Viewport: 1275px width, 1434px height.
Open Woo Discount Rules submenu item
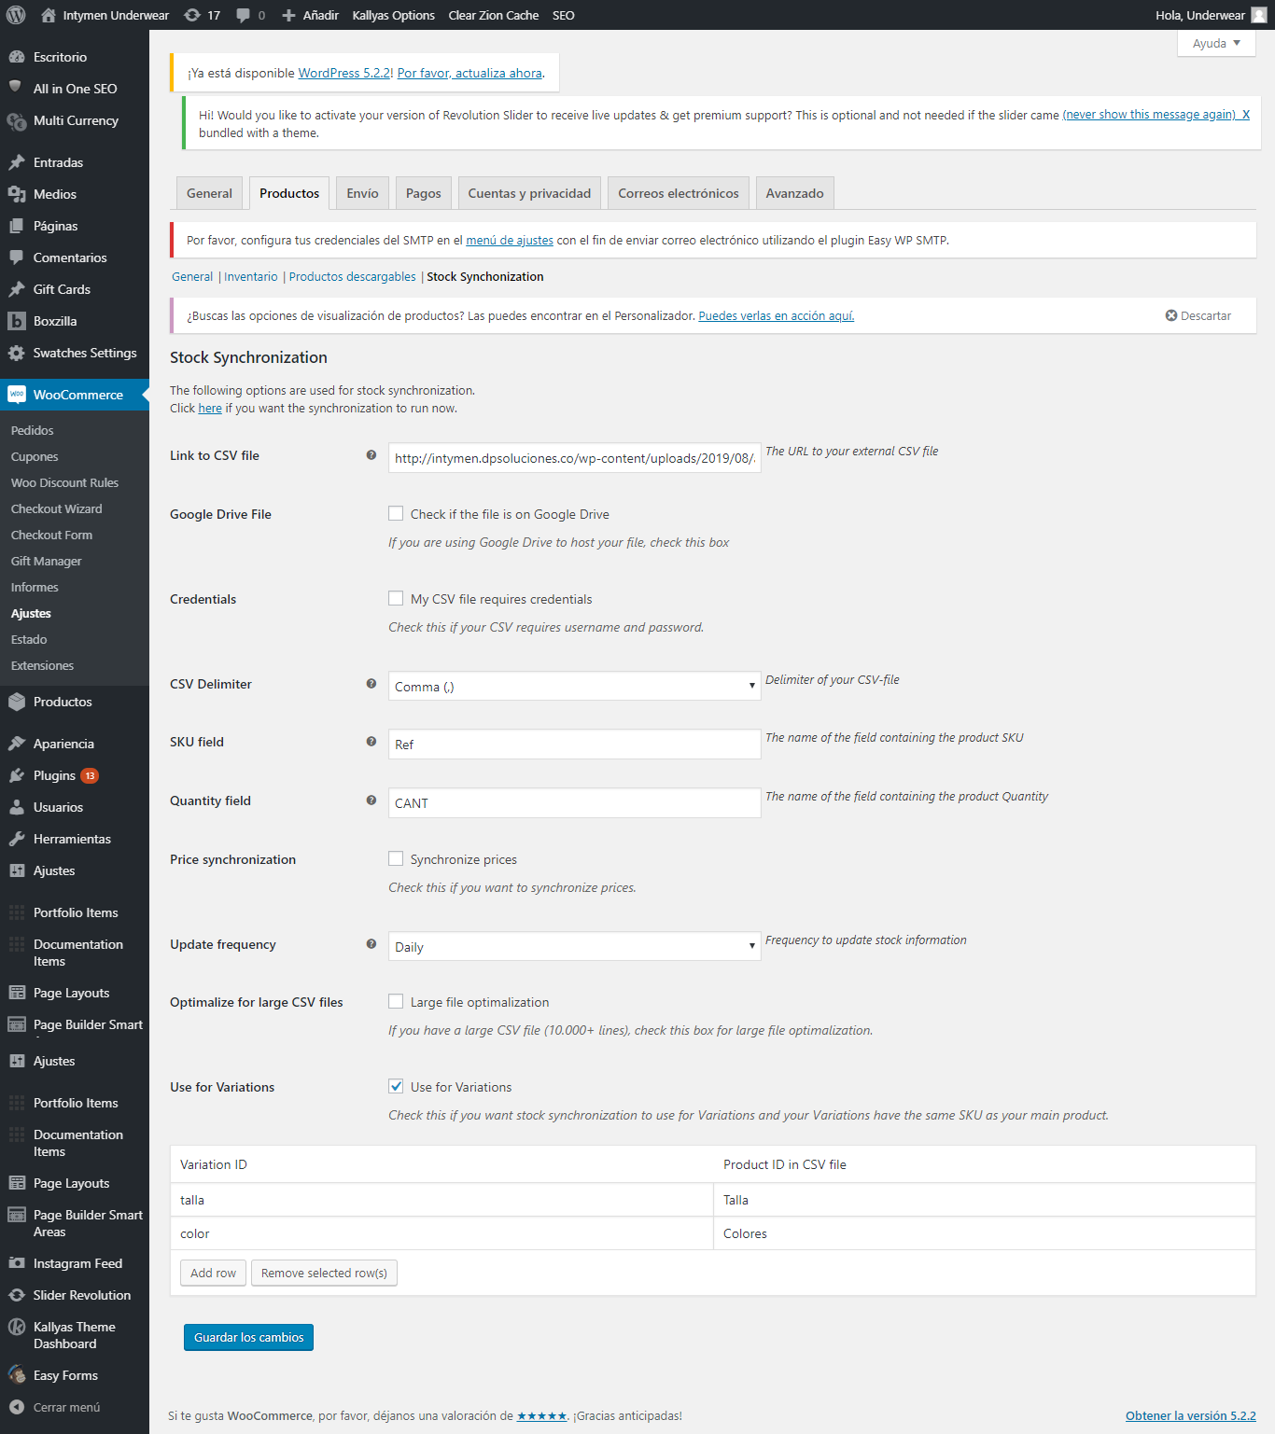(x=64, y=482)
